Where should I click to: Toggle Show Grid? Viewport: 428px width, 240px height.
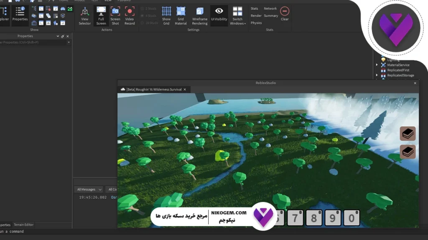[166, 16]
